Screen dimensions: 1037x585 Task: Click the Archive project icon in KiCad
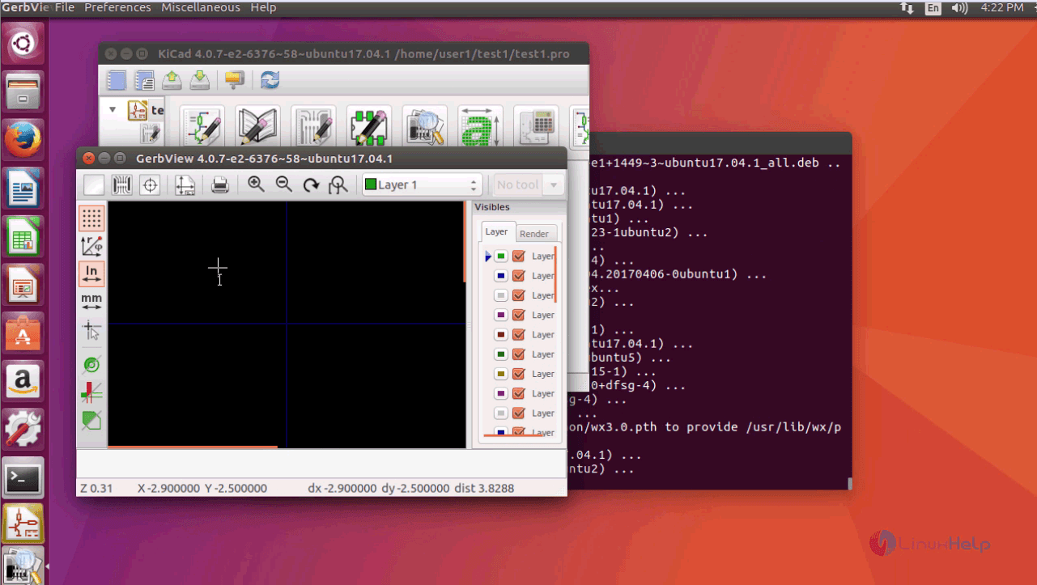click(235, 80)
